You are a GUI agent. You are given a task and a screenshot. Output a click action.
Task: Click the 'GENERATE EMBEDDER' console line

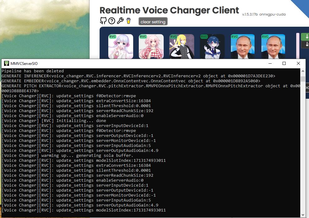pyautogui.click(x=131, y=81)
